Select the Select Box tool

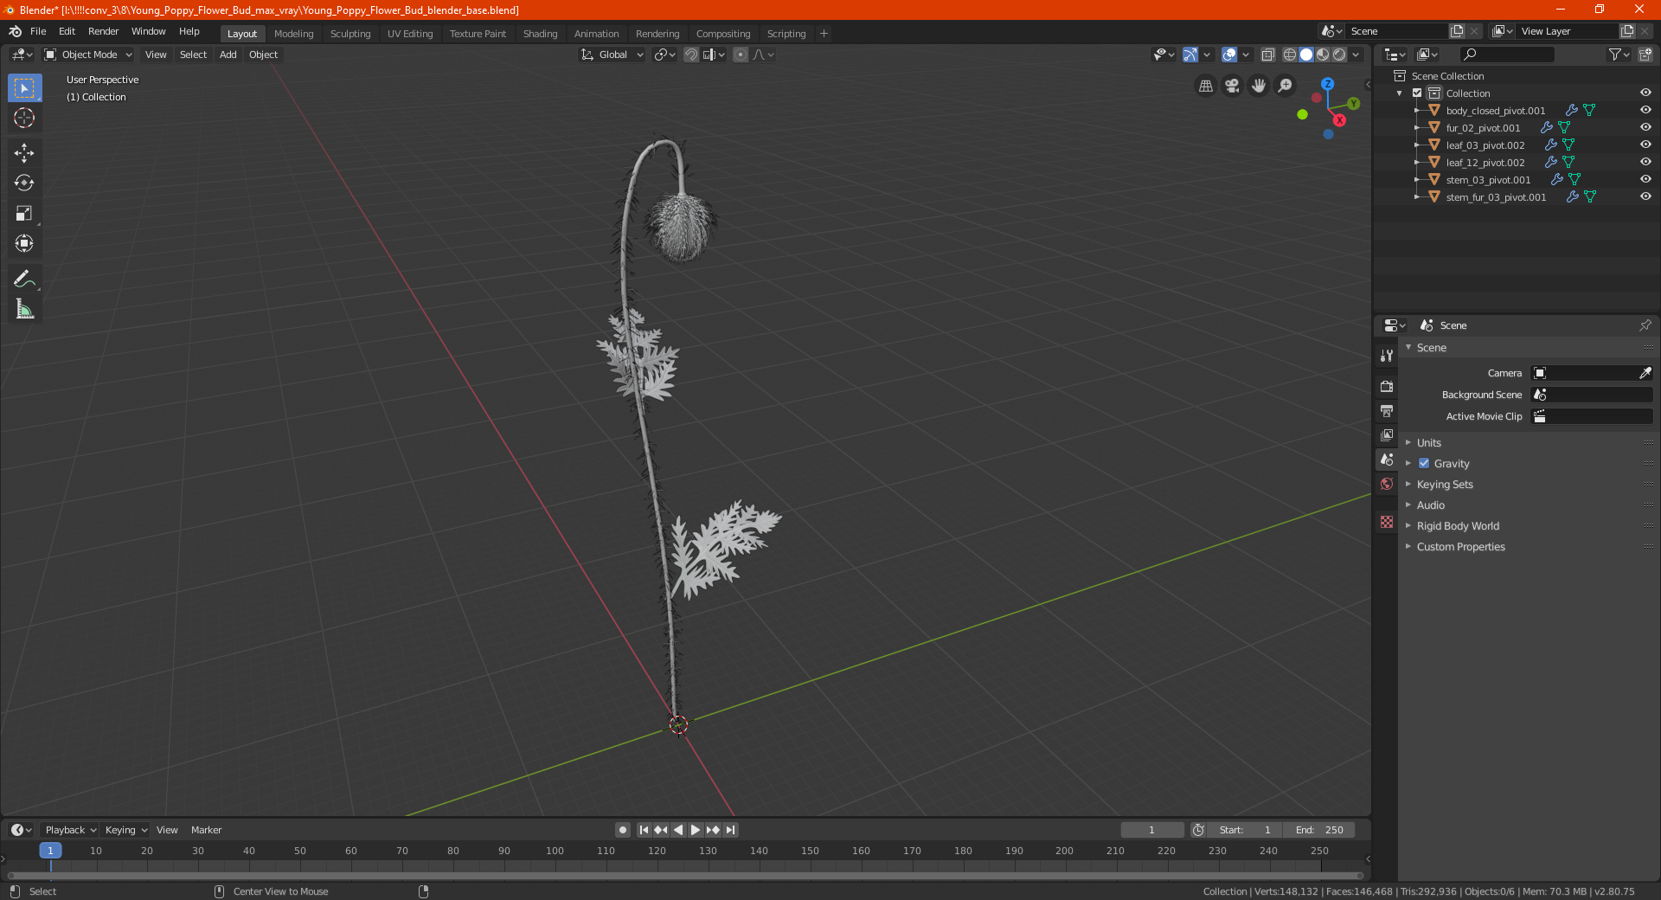[x=24, y=88]
